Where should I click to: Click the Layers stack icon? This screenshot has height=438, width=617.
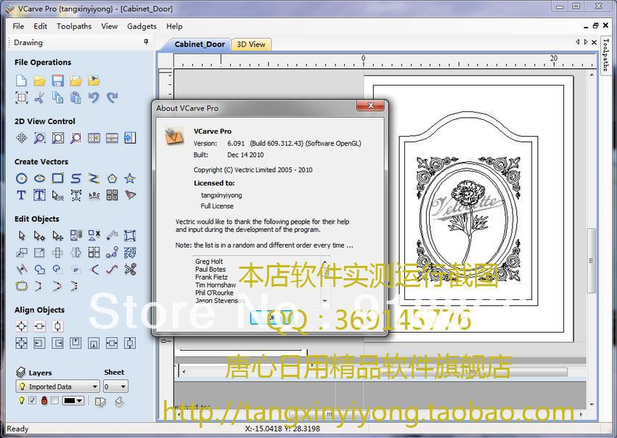coord(21,372)
